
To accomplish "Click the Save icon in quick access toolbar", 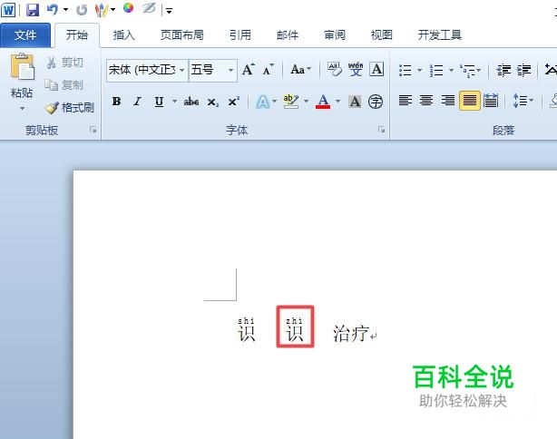I will pos(33,10).
